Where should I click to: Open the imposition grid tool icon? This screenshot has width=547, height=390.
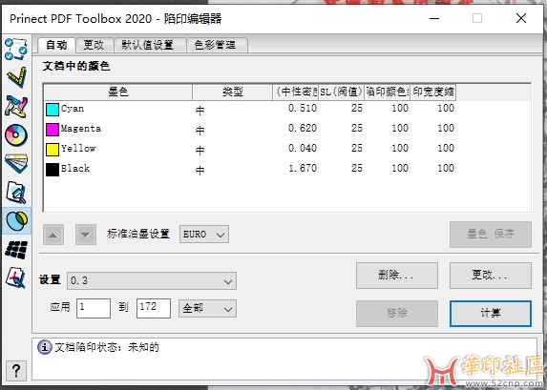pos(16,250)
